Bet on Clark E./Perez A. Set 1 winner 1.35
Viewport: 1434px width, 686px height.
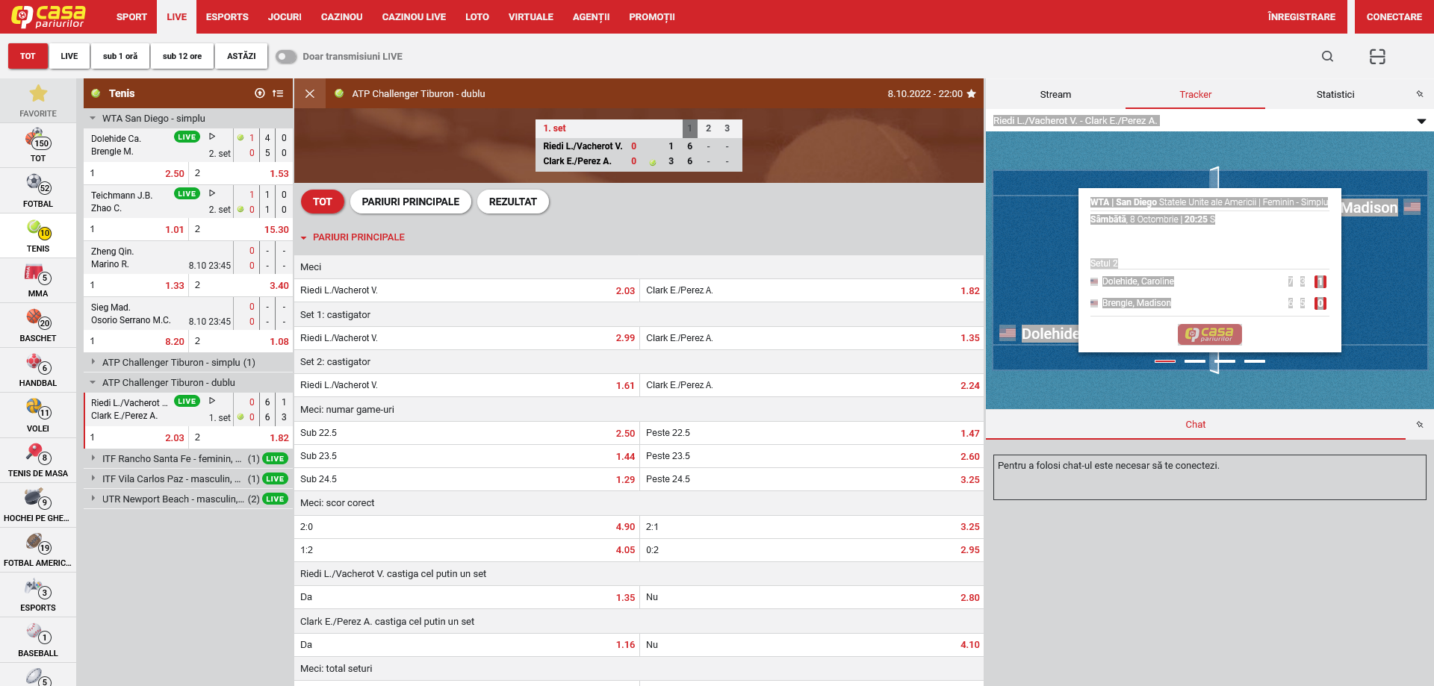point(812,337)
